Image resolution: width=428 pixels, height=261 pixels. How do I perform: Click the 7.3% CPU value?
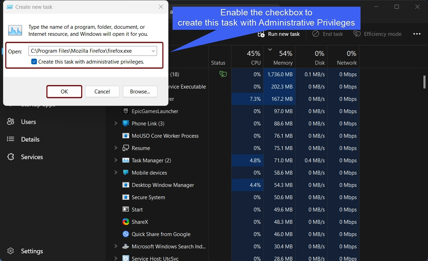(255, 99)
